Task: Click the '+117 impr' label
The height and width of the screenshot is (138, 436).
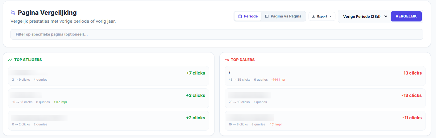Action: coord(60,102)
